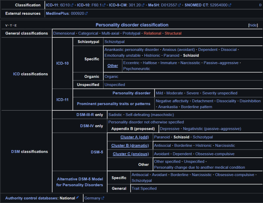Collapse the navbox using the hide toggle
The height and width of the screenshot is (203, 263).
[253, 25]
